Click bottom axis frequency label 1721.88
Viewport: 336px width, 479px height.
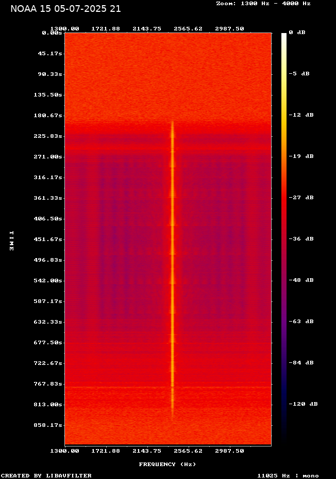point(106,451)
